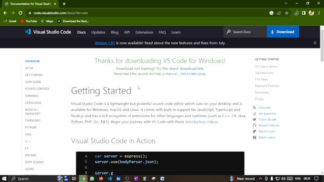
Task: Click the 'click to take survey' link
Action: point(193,74)
